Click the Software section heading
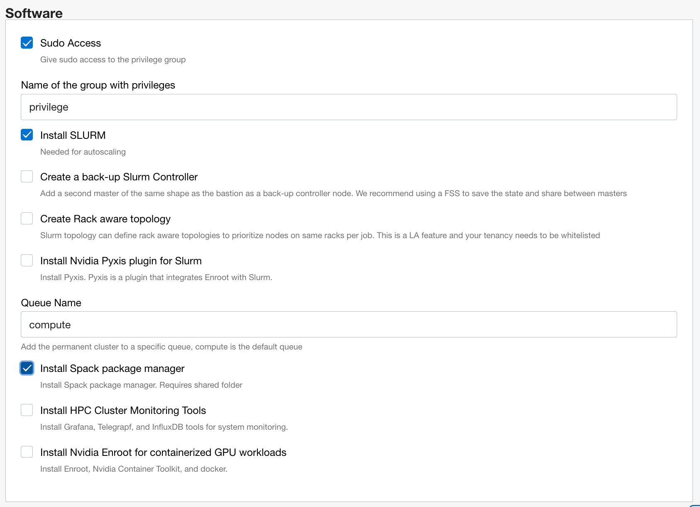Screen dimensions: 700x507 [34, 13]
